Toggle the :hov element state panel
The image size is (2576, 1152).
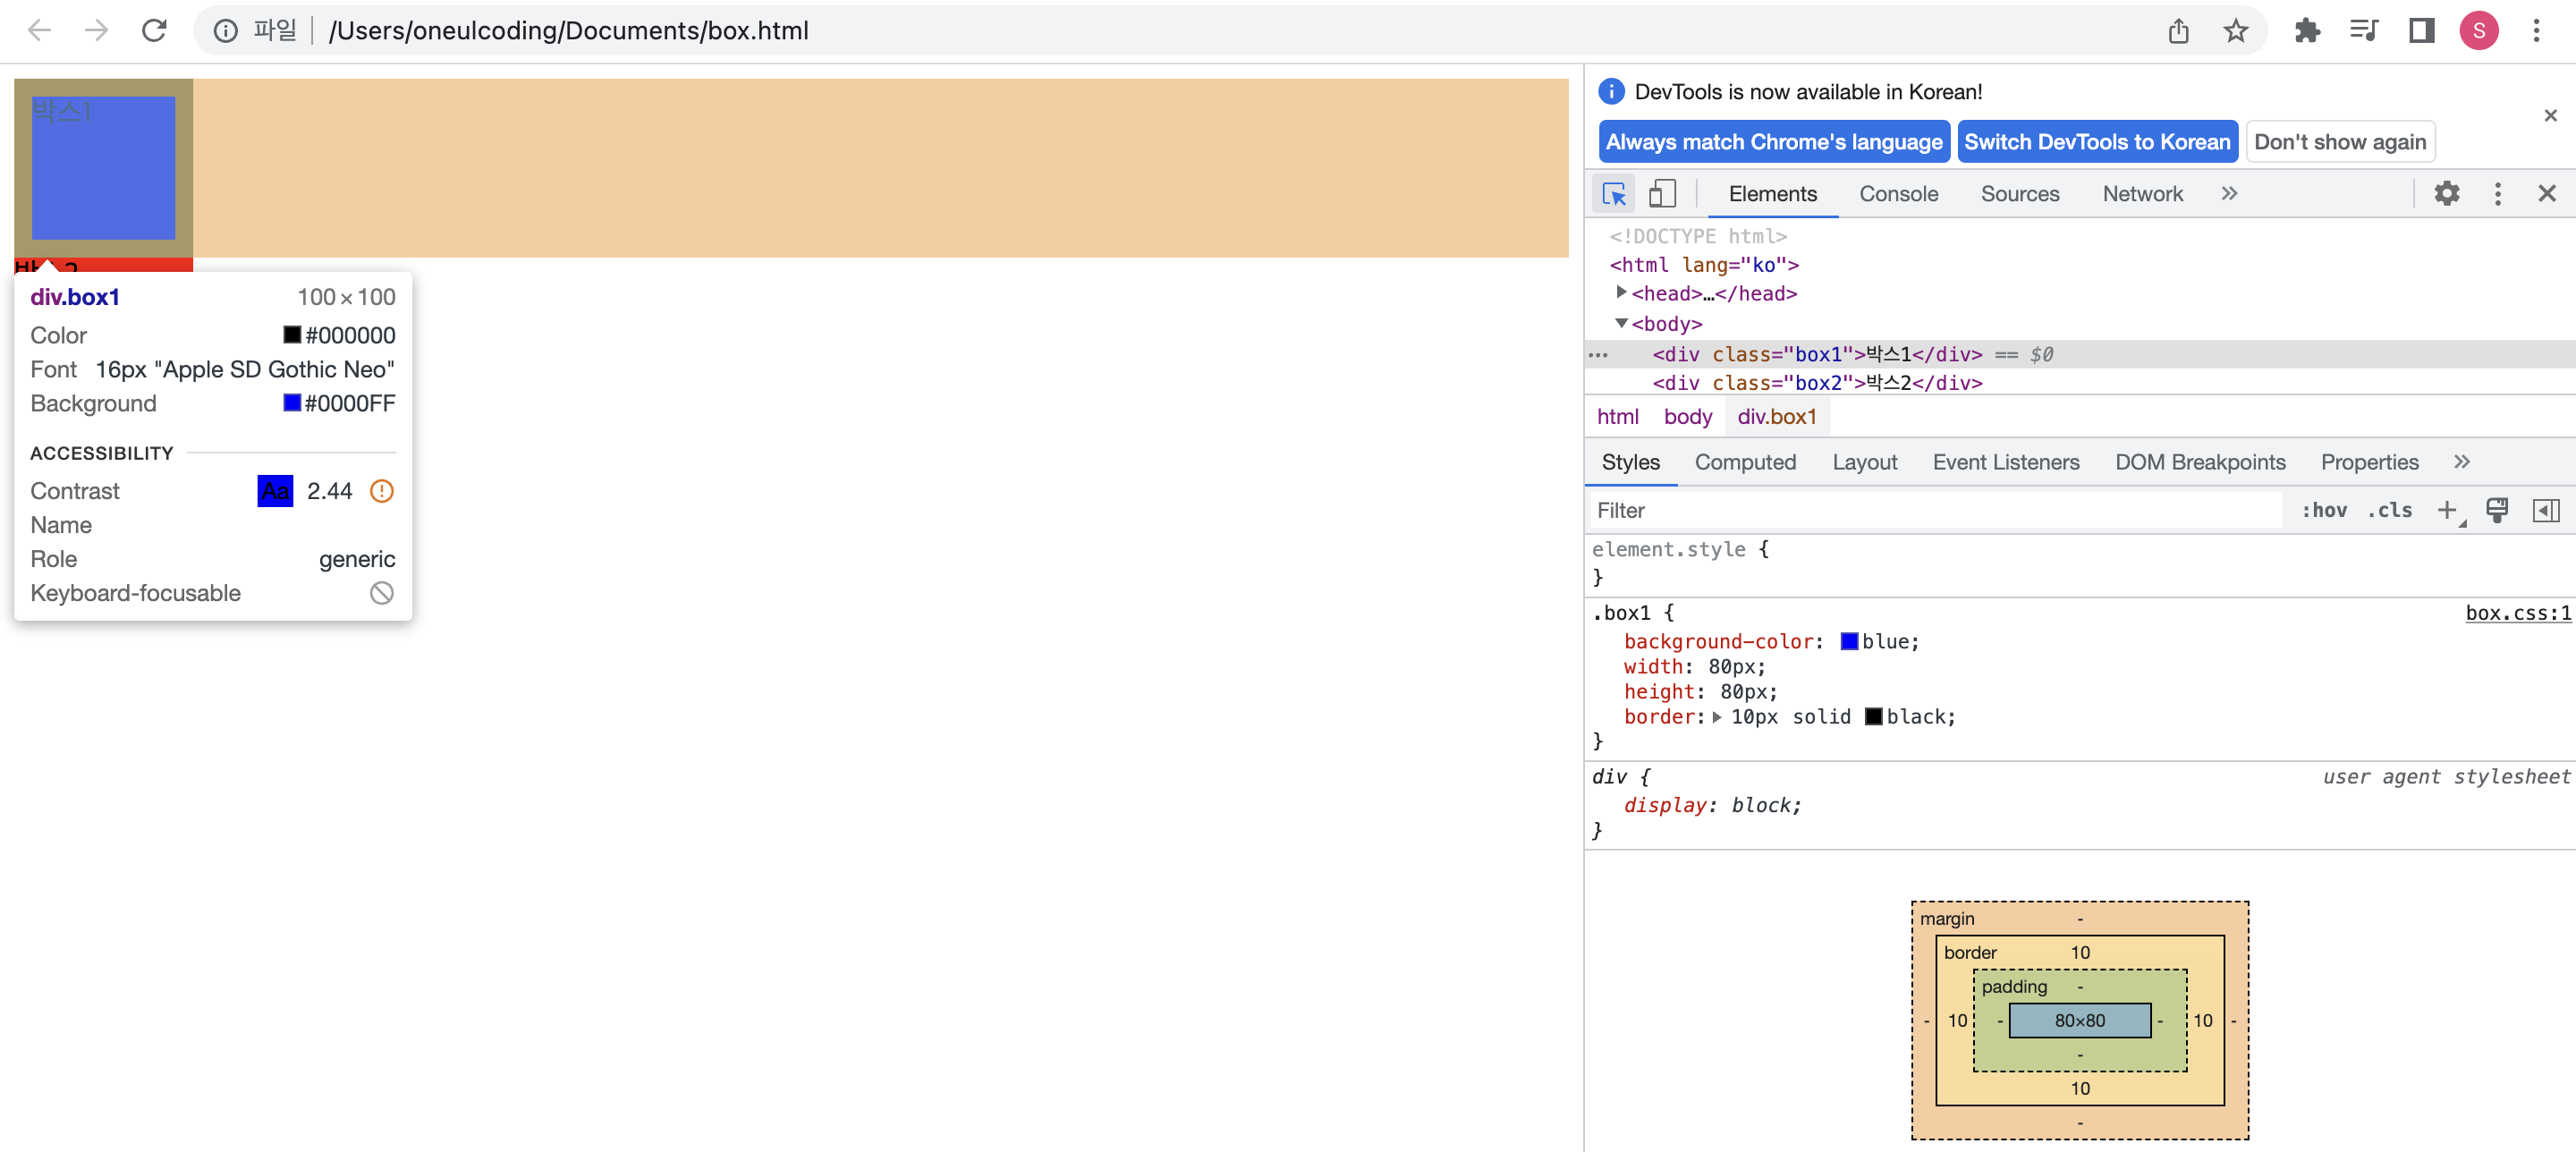tap(2323, 510)
